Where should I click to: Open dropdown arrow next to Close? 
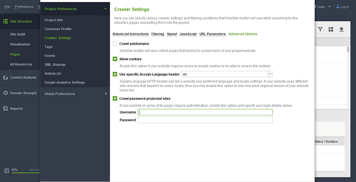329,7
